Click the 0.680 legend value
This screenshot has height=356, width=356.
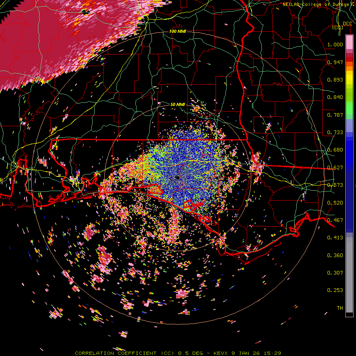click(335, 150)
